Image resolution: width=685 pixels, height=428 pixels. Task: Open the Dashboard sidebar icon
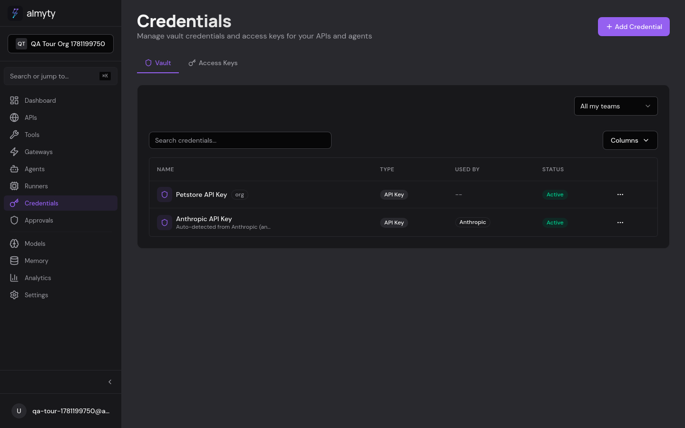tap(14, 100)
